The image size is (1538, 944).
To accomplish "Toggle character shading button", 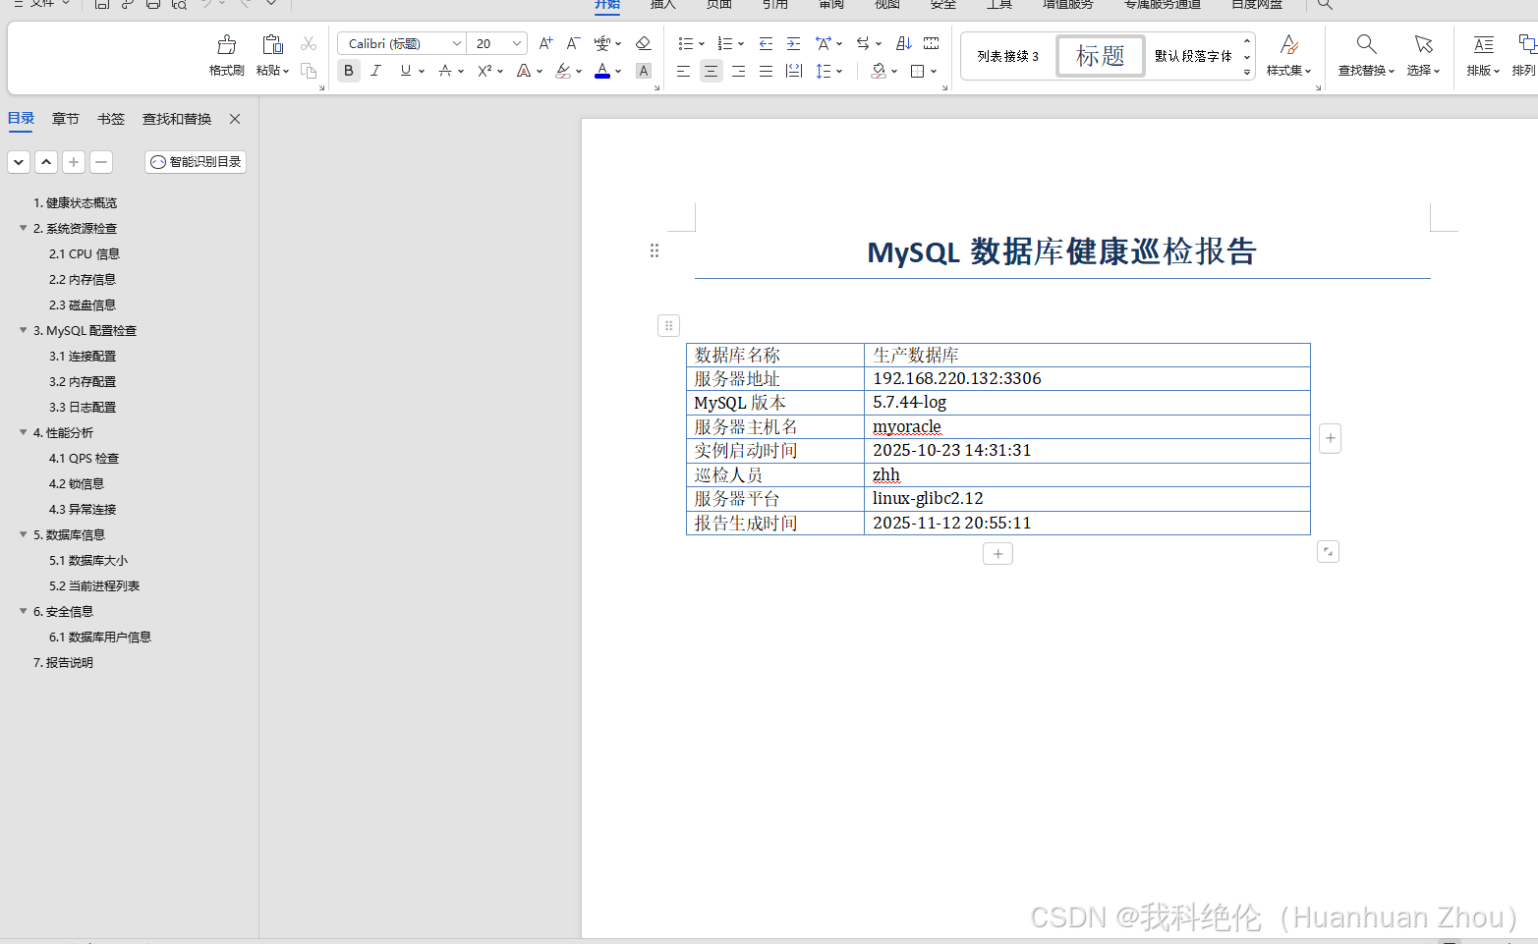I will point(644,71).
